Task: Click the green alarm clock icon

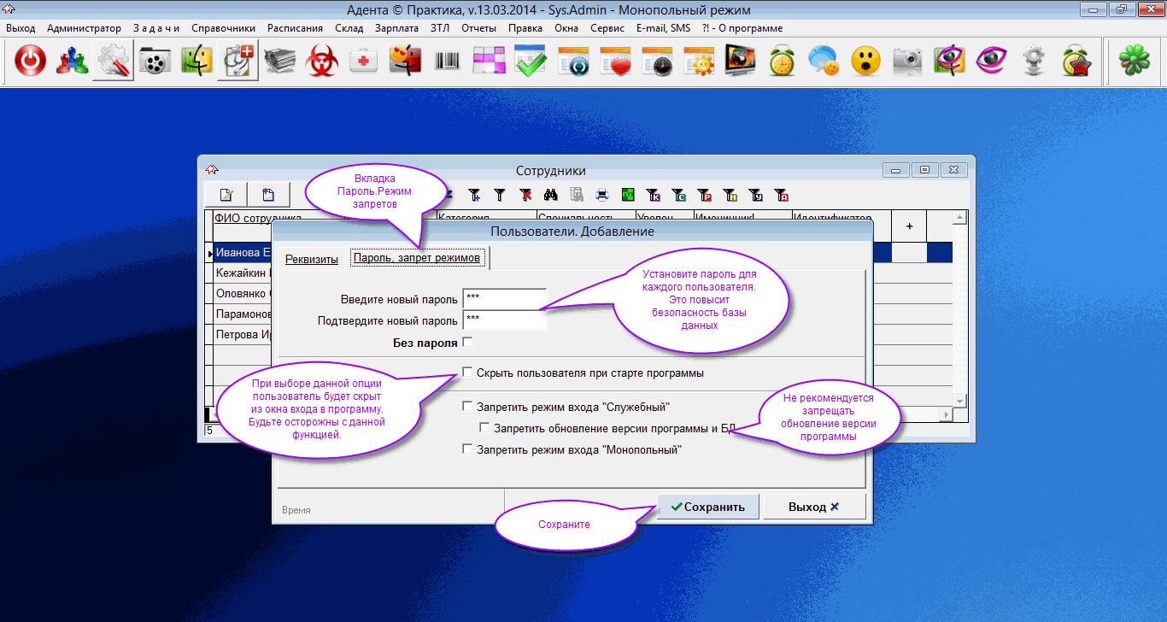Action: [x=781, y=61]
